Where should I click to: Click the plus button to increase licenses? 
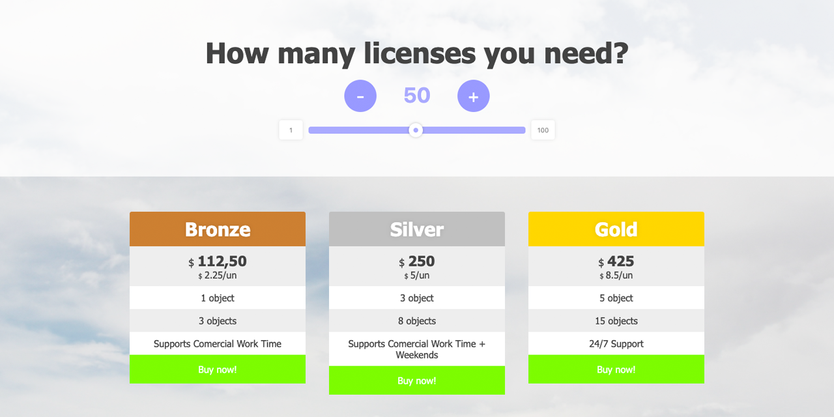point(474,96)
